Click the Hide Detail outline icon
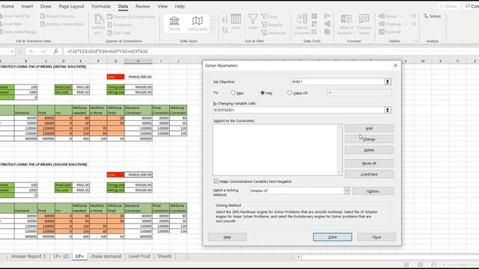Image resolution: width=479 pixels, height=269 pixels. (413, 24)
